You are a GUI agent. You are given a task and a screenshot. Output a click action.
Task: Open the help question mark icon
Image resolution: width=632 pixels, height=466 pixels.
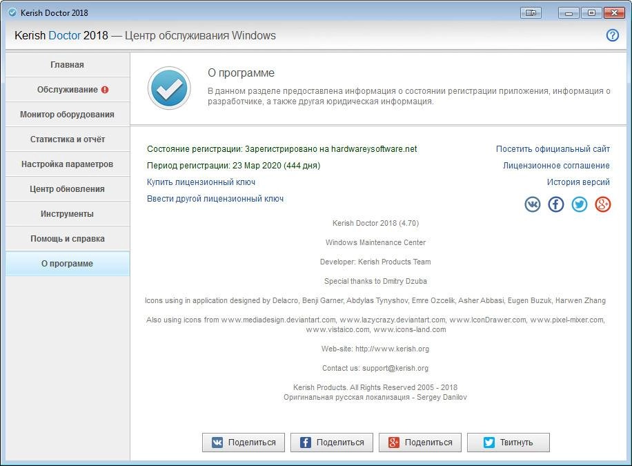click(612, 35)
